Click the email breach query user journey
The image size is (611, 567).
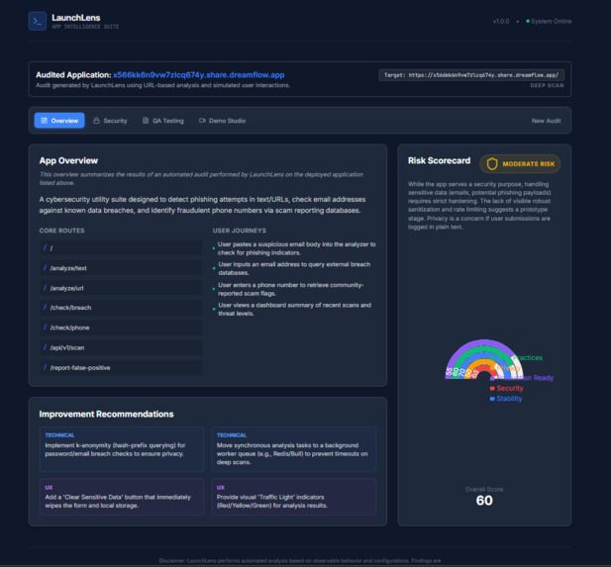tap(294, 268)
